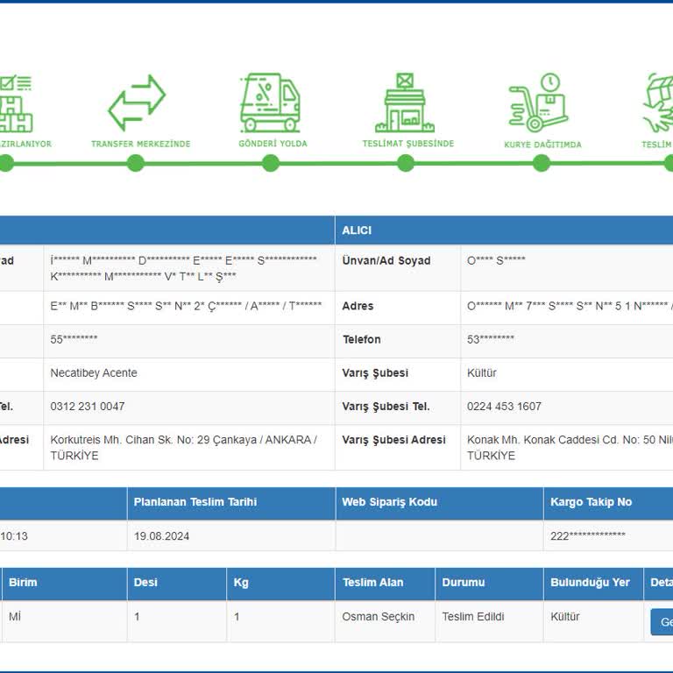This screenshot has width=673, height=673.
Task: Click the GÖNDERİ YOLDA step label
Action: pos(273,144)
